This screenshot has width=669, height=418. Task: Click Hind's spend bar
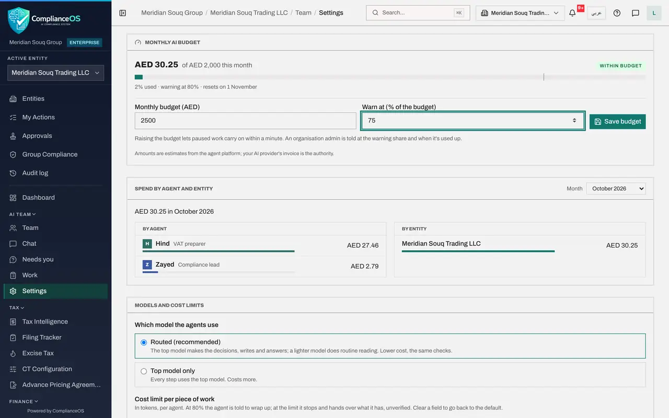[218, 251]
